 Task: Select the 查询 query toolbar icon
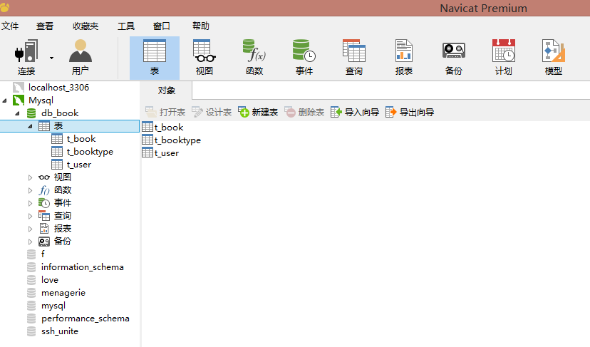(x=354, y=58)
